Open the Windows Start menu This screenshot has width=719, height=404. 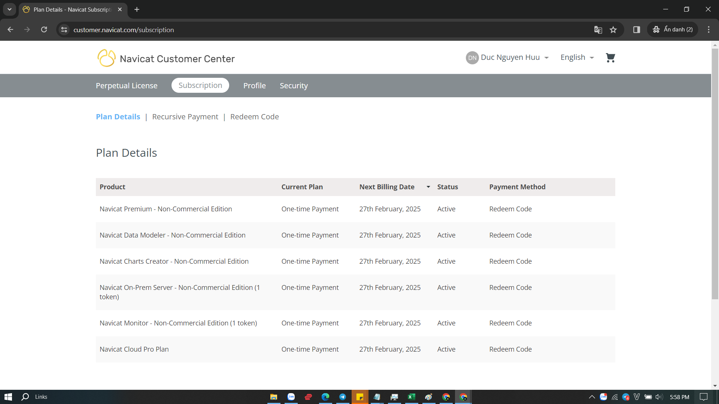coord(8,397)
